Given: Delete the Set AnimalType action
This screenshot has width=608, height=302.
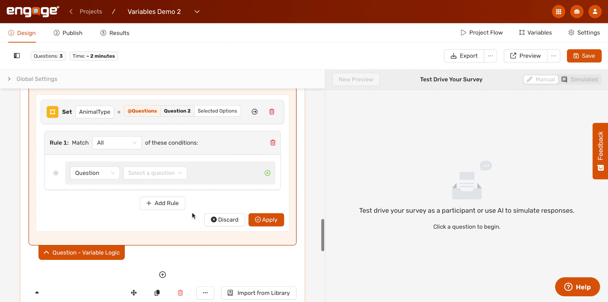Looking at the screenshot, I should [272, 112].
